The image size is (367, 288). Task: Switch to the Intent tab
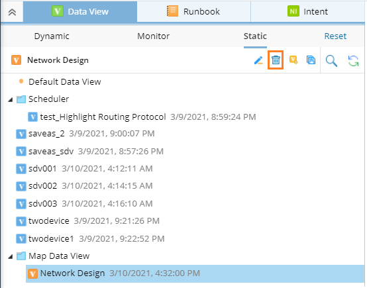[x=307, y=11]
